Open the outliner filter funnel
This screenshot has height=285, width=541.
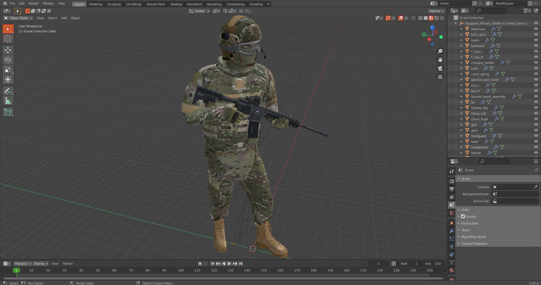click(527, 11)
